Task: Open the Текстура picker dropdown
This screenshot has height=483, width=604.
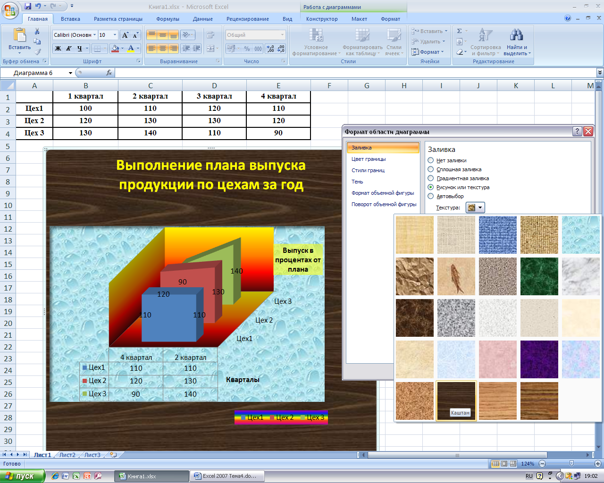Action: (x=475, y=208)
